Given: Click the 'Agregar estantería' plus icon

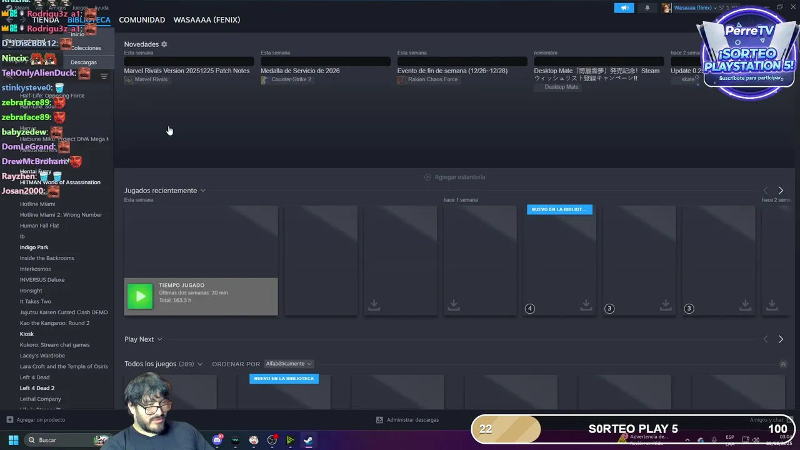Looking at the screenshot, I should [428, 177].
